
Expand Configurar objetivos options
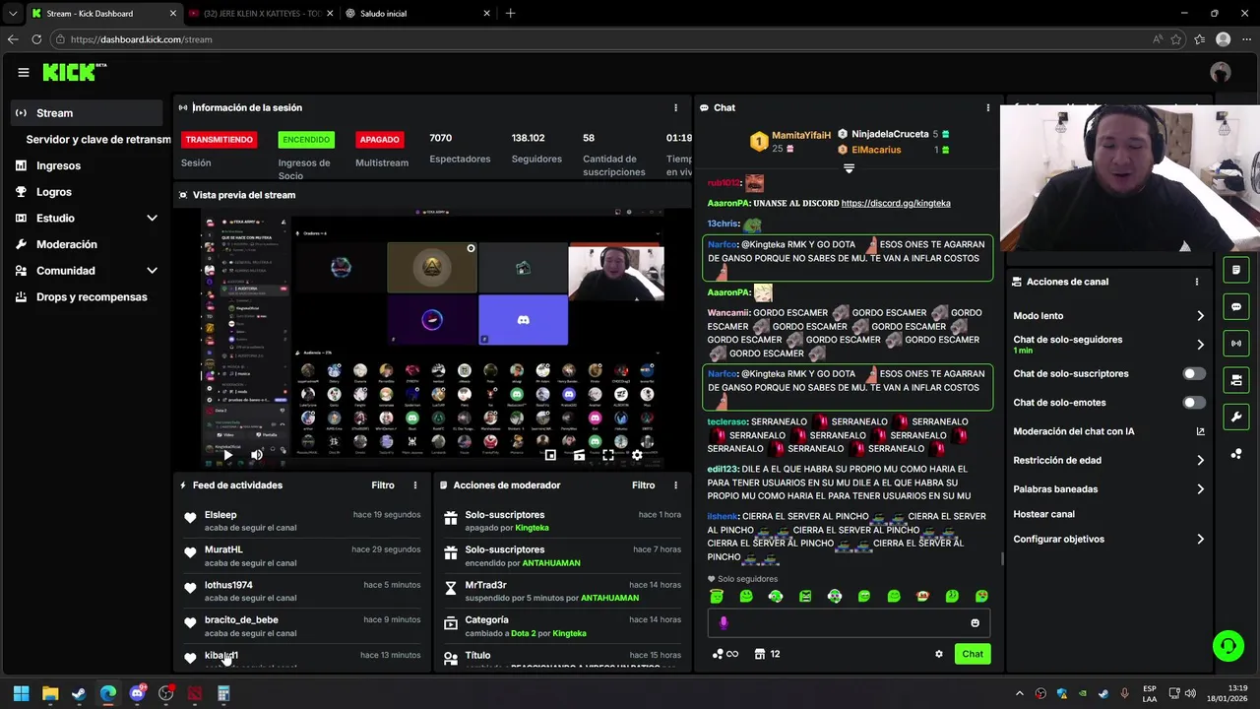click(x=1200, y=540)
